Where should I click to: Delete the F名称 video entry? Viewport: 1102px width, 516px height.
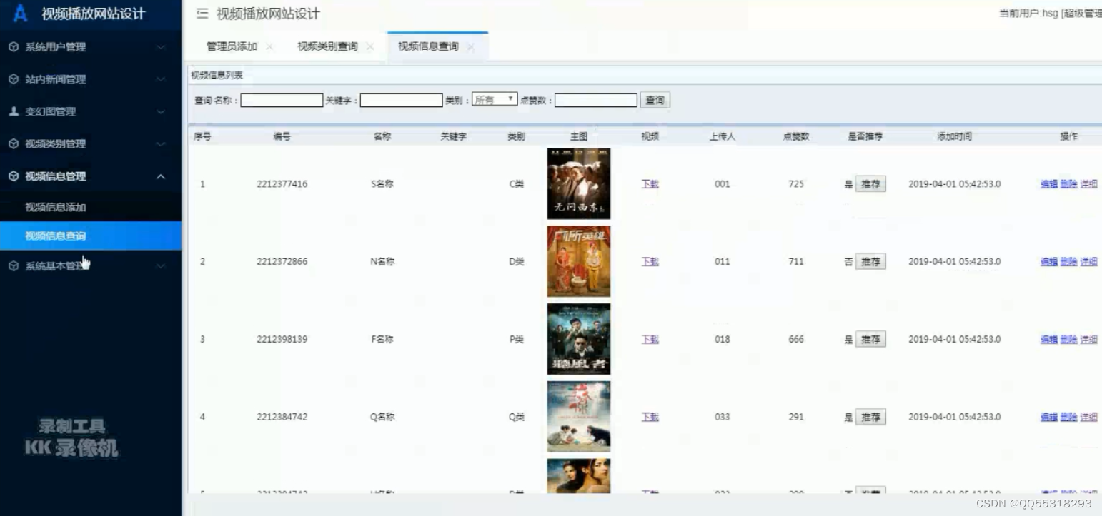coord(1068,340)
